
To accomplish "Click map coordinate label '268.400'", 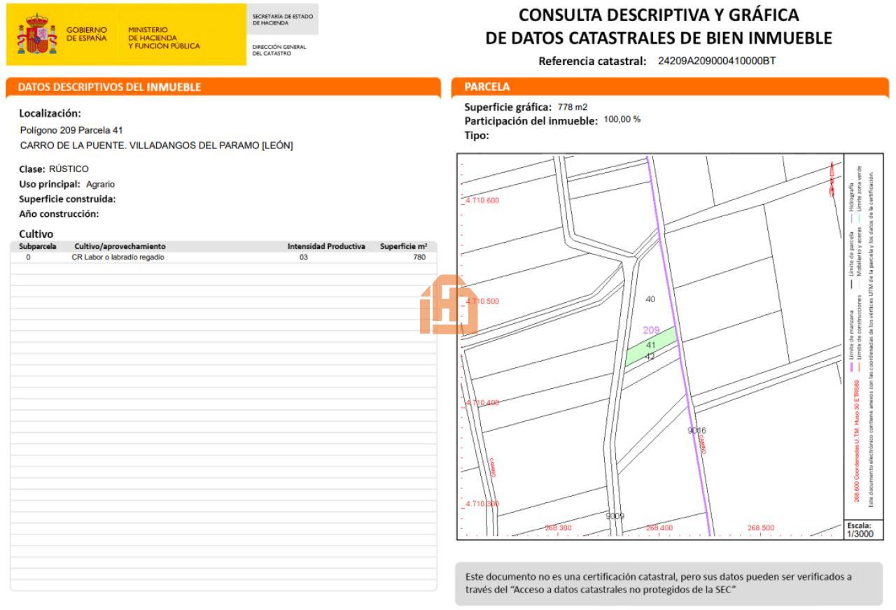I will [659, 528].
